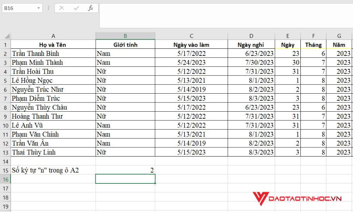Screen dimensions: 353x212
Task: Select column A header
Action: [53, 36]
